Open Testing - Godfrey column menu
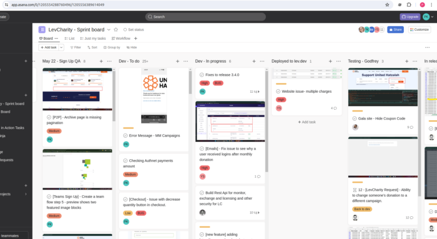Screen dimensions: 437x239 (415, 61)
